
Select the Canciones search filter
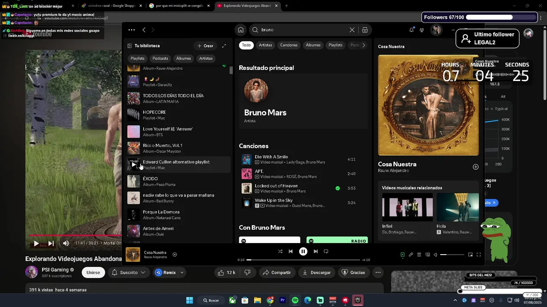(x=289, y=45)
